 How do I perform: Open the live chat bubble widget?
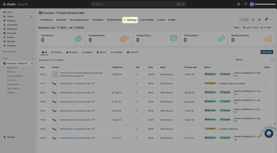pyautogui.click(x=269, y=133)
